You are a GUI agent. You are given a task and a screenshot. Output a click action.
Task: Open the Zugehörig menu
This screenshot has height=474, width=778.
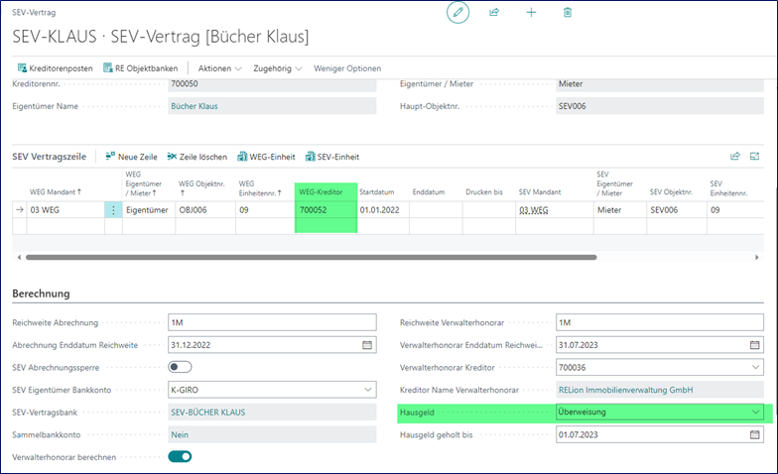278,67
